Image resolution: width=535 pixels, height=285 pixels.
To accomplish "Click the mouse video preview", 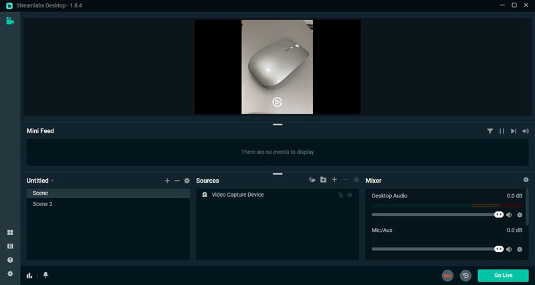I will click(277, 67).
